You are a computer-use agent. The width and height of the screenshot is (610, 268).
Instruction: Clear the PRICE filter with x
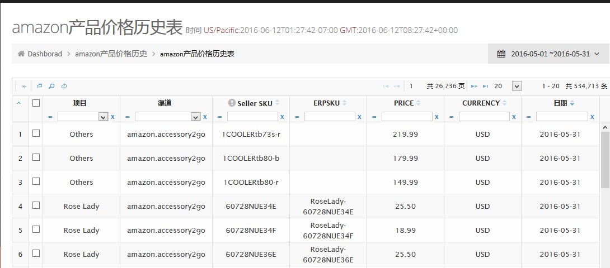click(x=437, y=117)
